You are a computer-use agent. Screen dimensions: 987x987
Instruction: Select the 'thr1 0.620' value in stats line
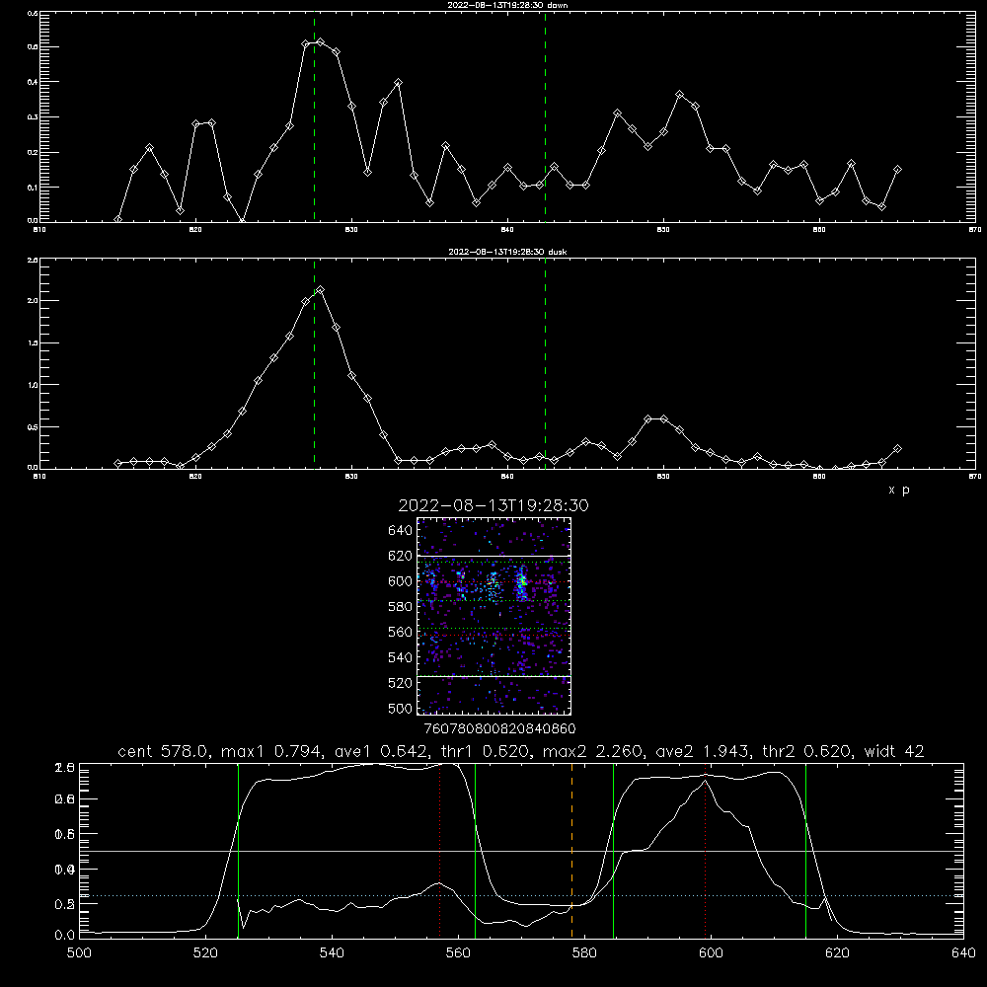coord(485,751)
